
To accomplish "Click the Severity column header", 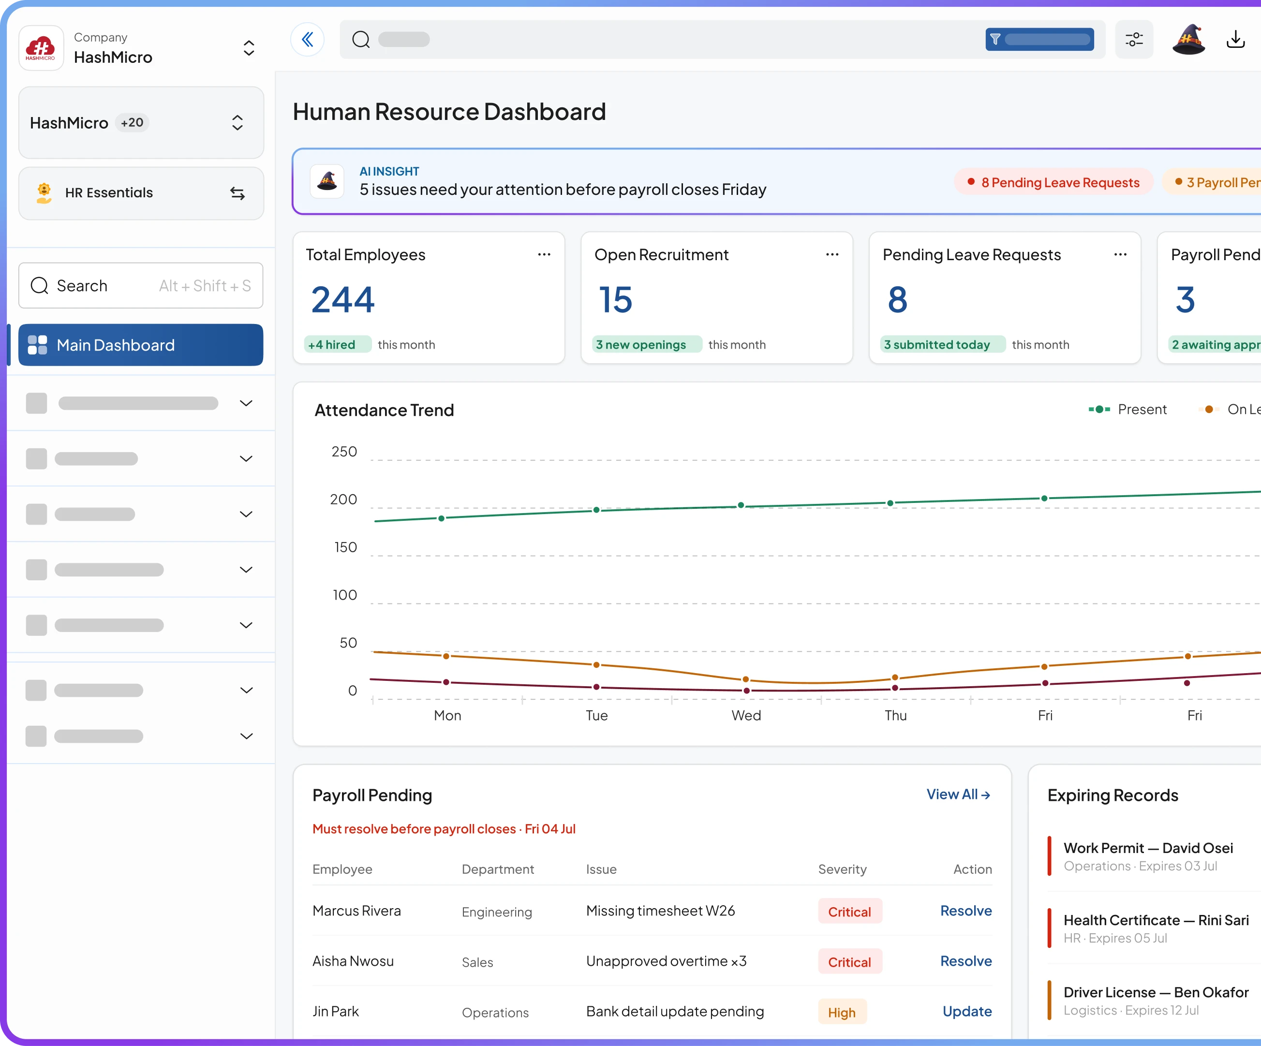I will tap(843, 869).
